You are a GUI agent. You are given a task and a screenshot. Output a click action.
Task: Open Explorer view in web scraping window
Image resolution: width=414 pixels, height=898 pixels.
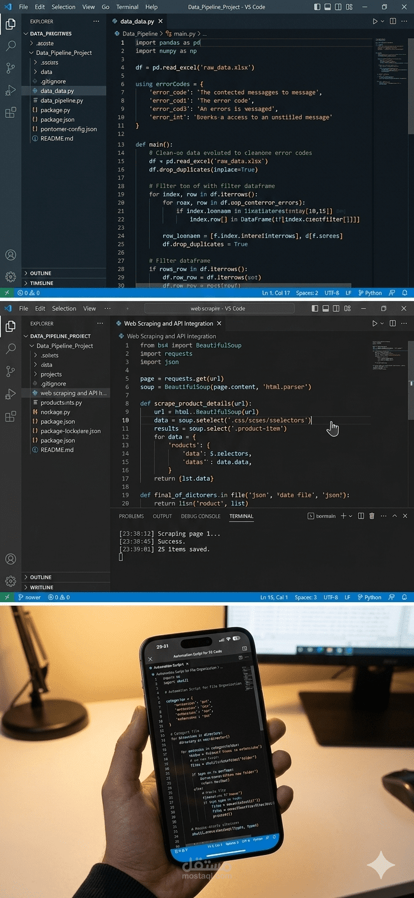click(11, 326)
